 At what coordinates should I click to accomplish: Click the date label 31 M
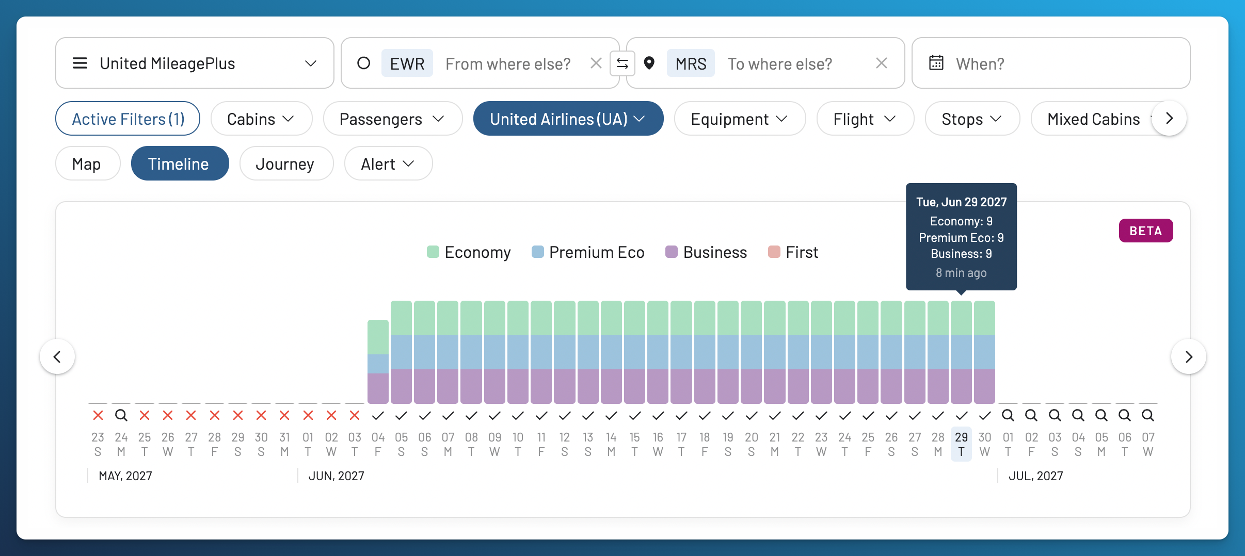click(x=284, y=444)
